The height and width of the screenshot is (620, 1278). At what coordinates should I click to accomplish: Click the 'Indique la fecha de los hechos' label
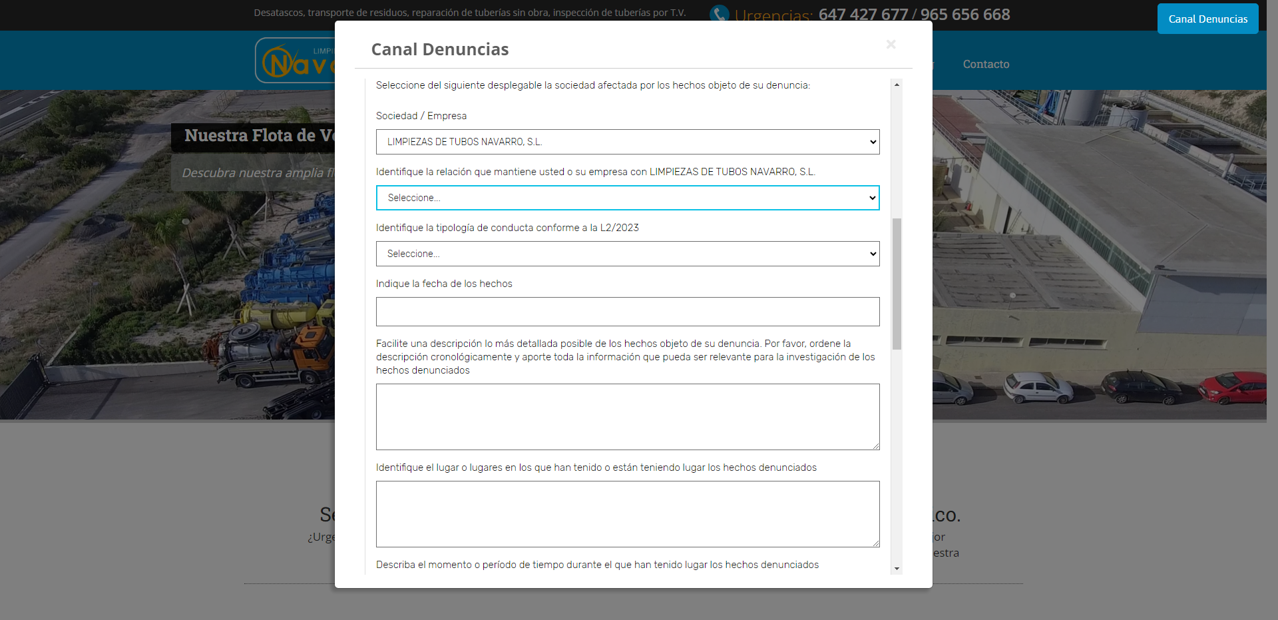444,284
